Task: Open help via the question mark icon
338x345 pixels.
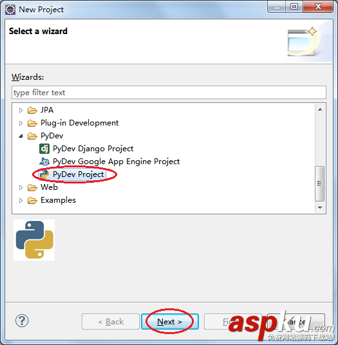Action: point(22,321)
